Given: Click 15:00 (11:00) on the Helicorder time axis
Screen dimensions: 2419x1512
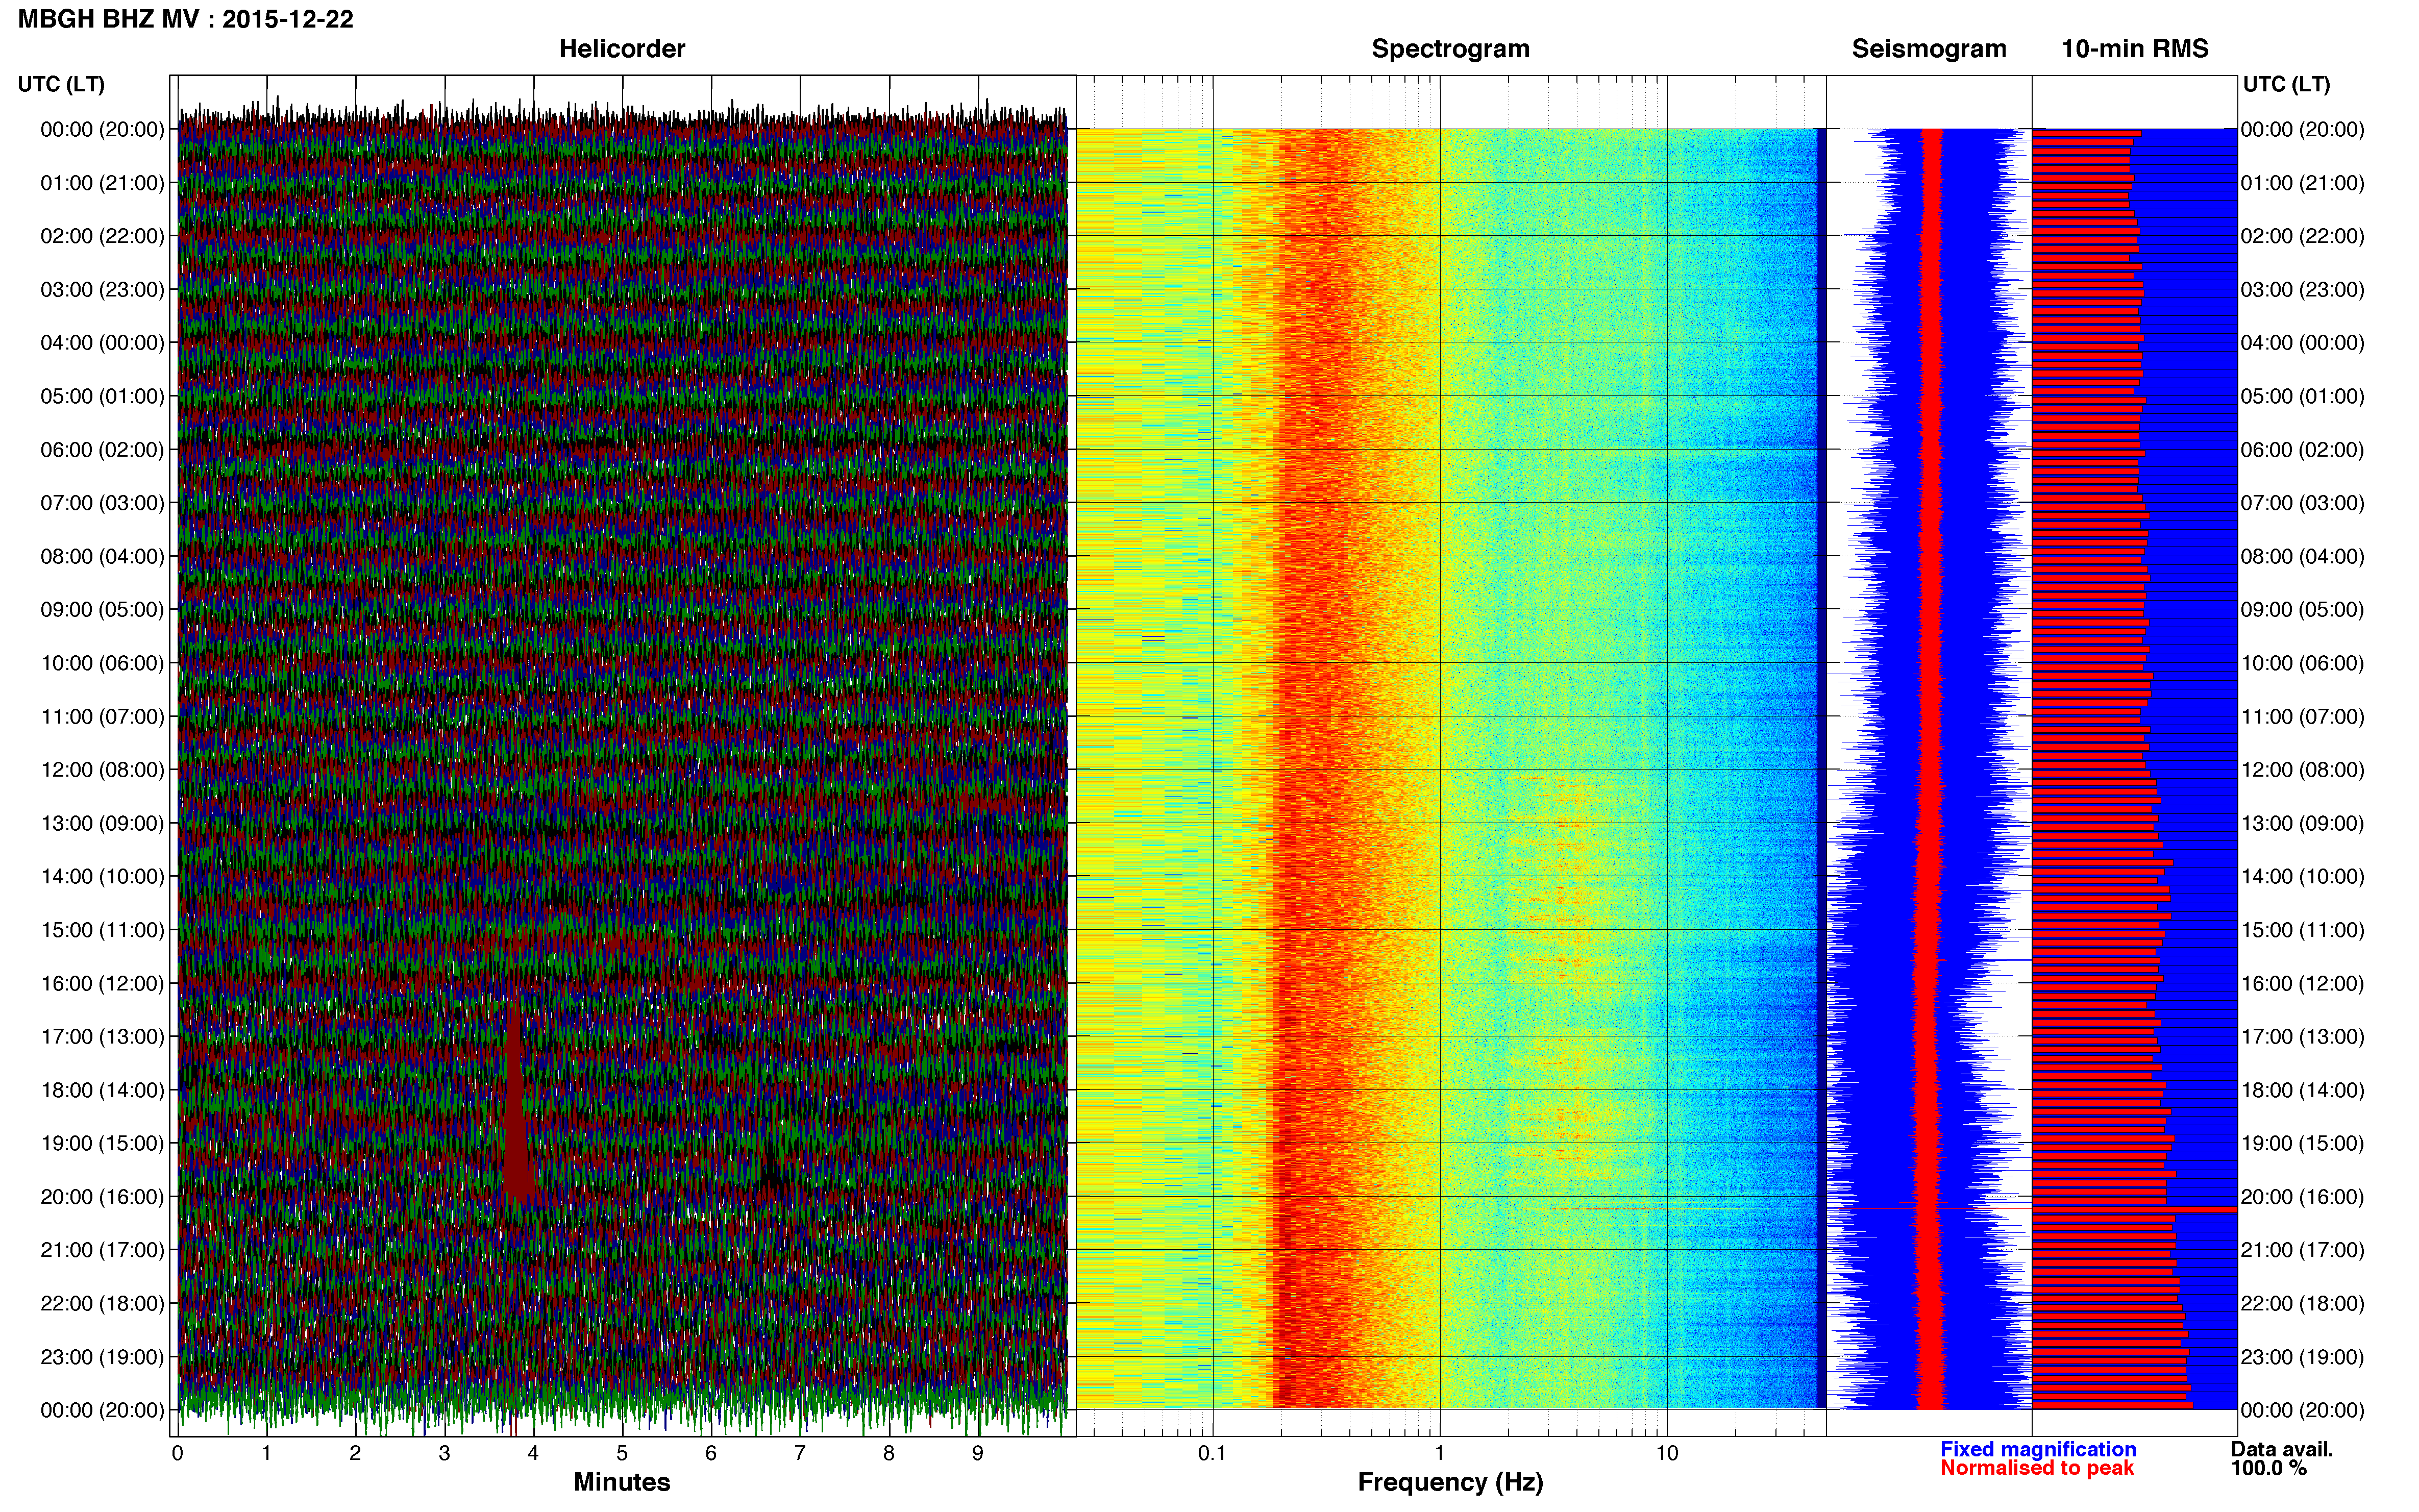Looking at the screenshot, I should (102, 930).
